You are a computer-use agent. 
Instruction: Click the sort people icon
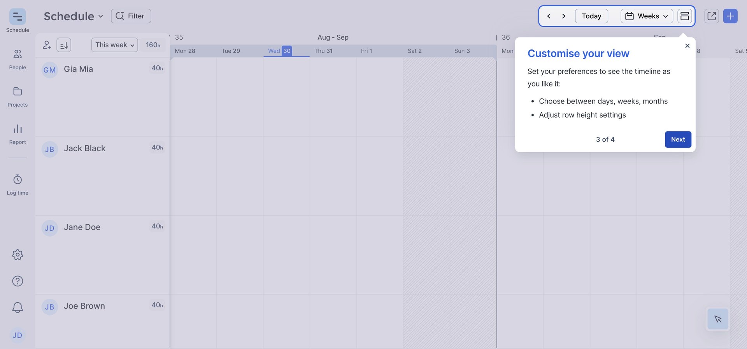[x=64, y=45]
